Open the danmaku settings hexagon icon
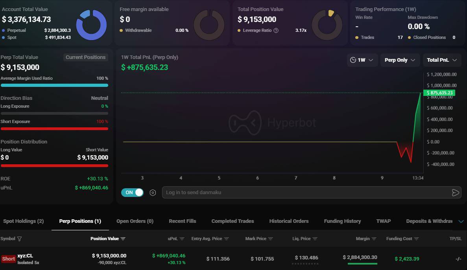Viewport: 467px width, 270px height. [x=153, y=193]
